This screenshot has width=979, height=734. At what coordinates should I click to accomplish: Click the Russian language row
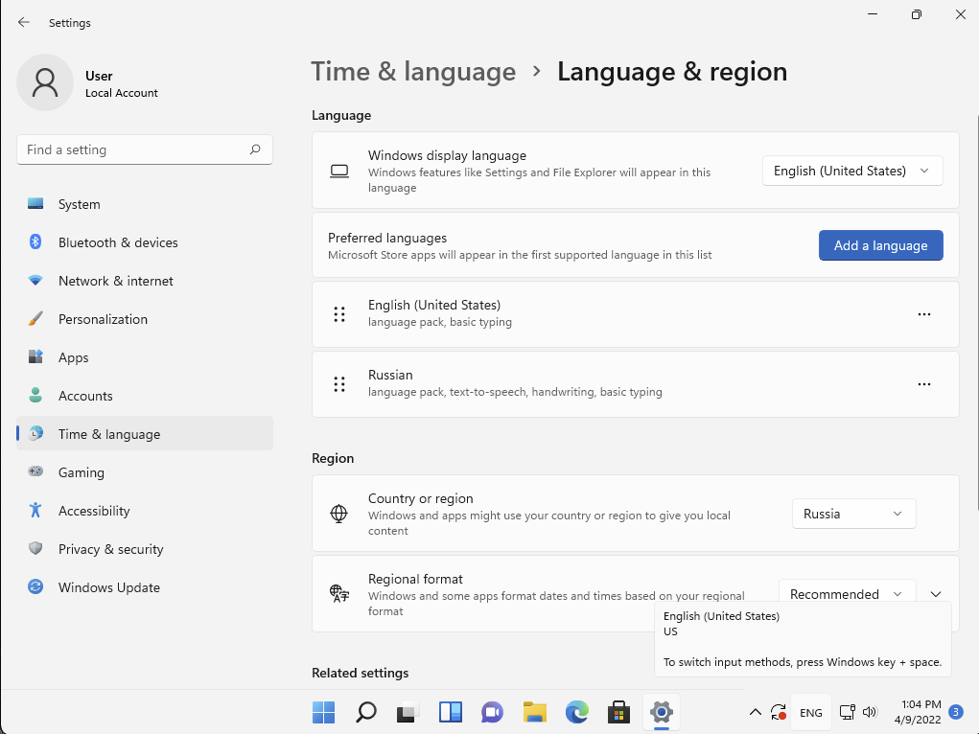(x=635, y=384)
